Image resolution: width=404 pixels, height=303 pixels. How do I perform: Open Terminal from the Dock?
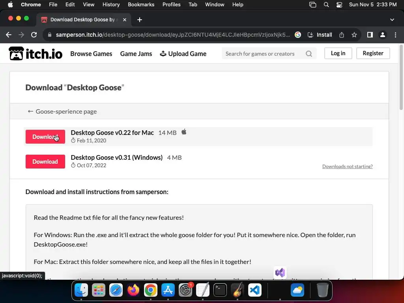(220, 290)
